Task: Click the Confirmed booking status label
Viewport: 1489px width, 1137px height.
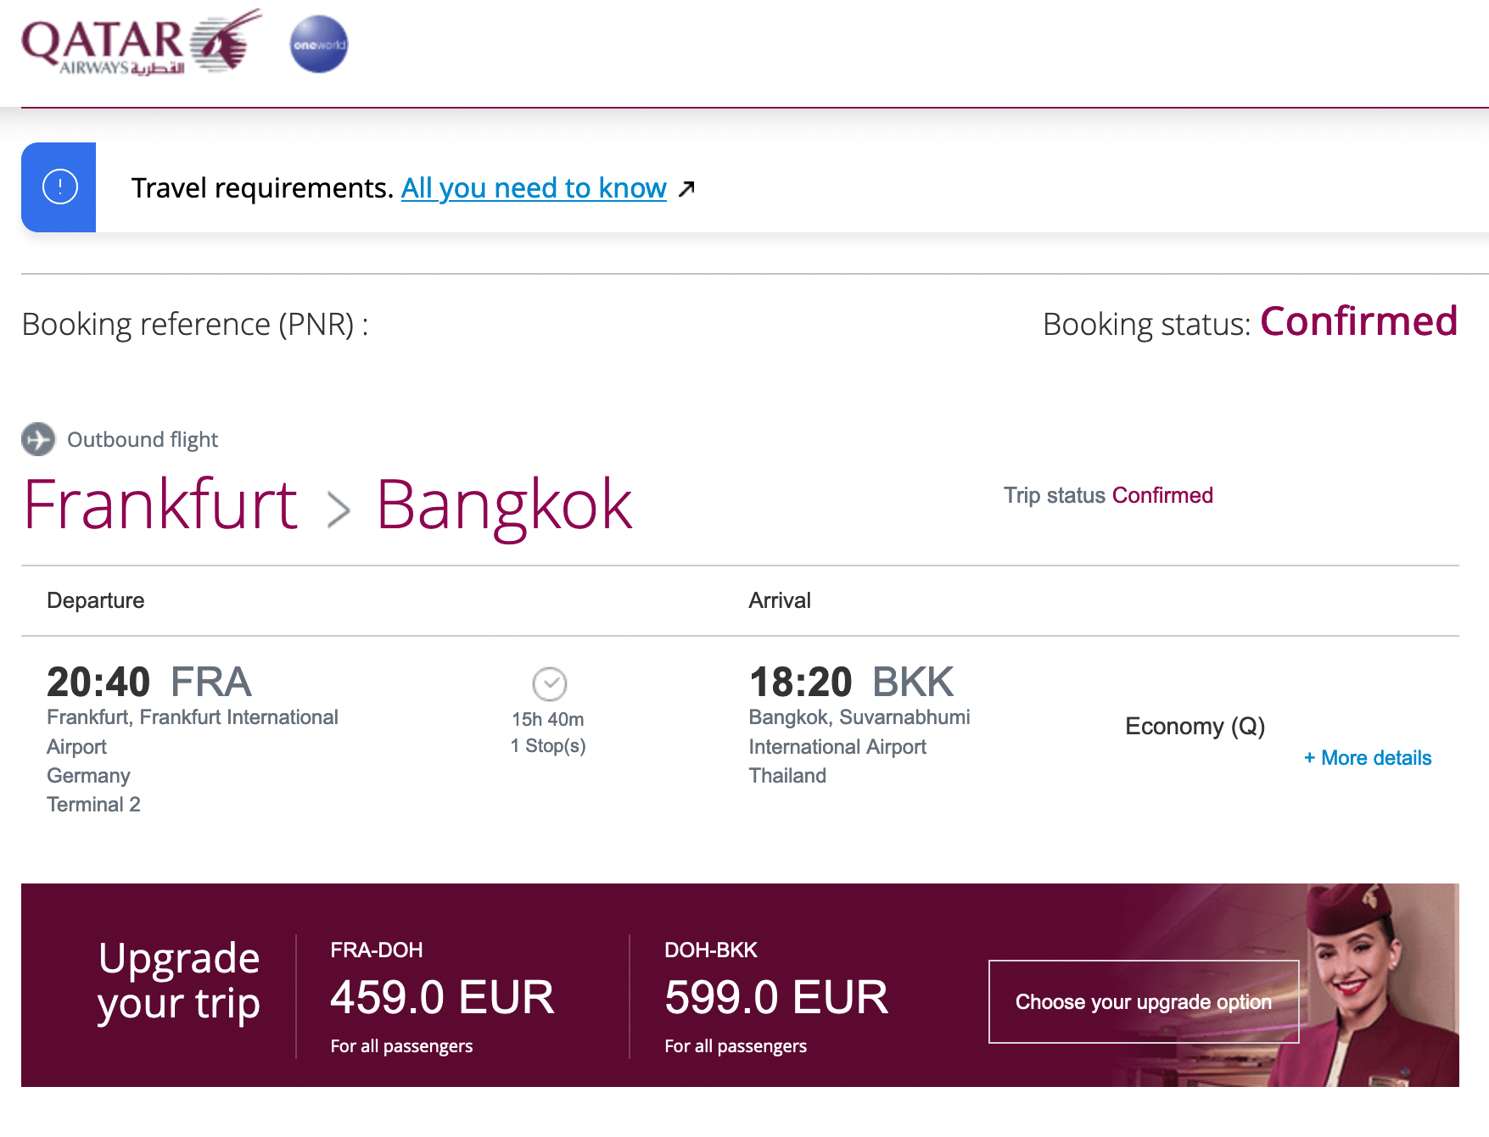Action: 1358,322
